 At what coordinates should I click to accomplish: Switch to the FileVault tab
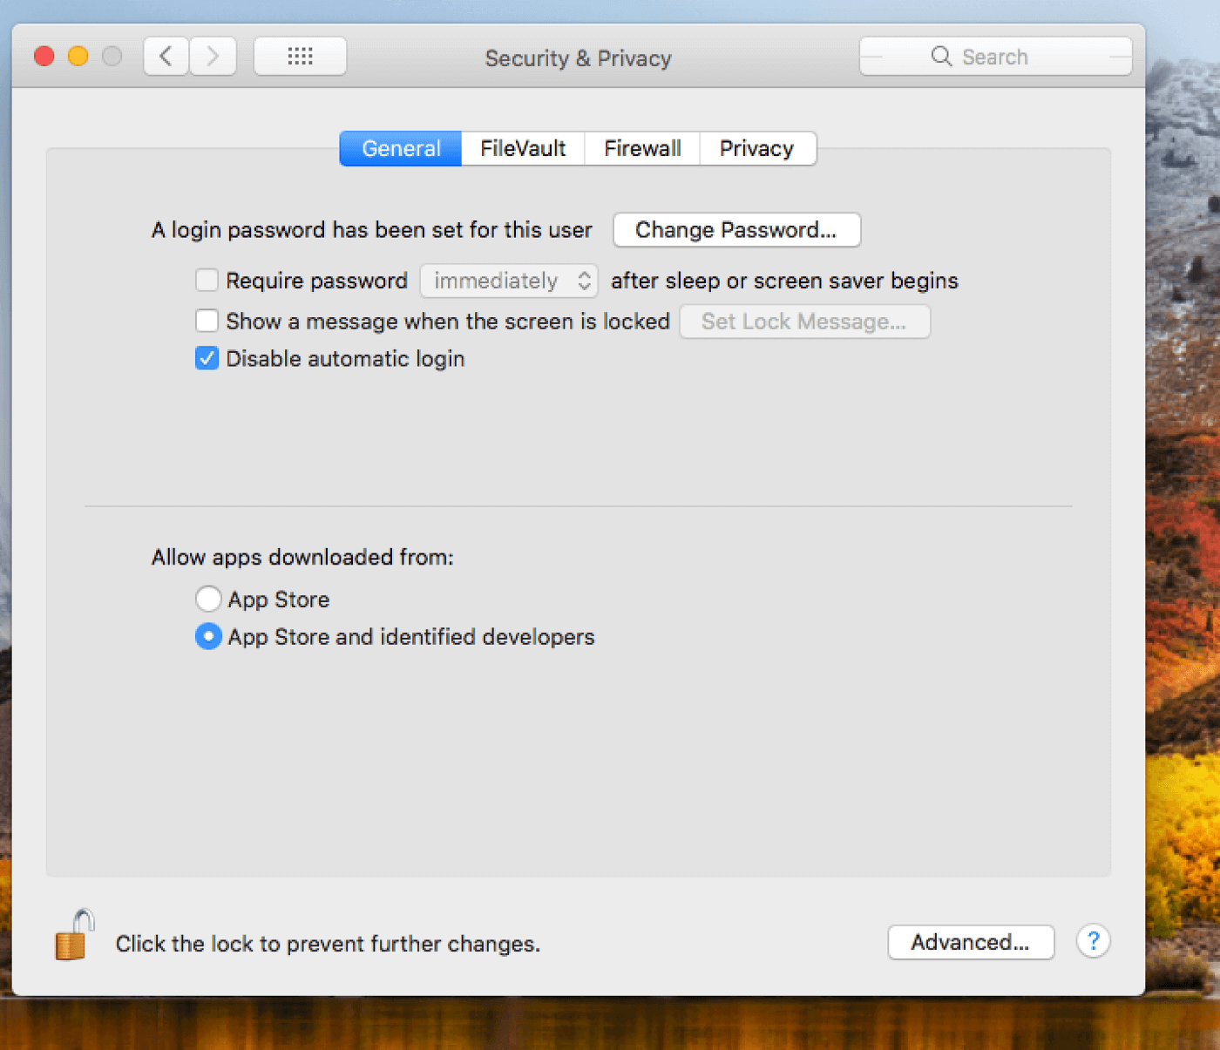pyautogui.click(x=522, y=148)
